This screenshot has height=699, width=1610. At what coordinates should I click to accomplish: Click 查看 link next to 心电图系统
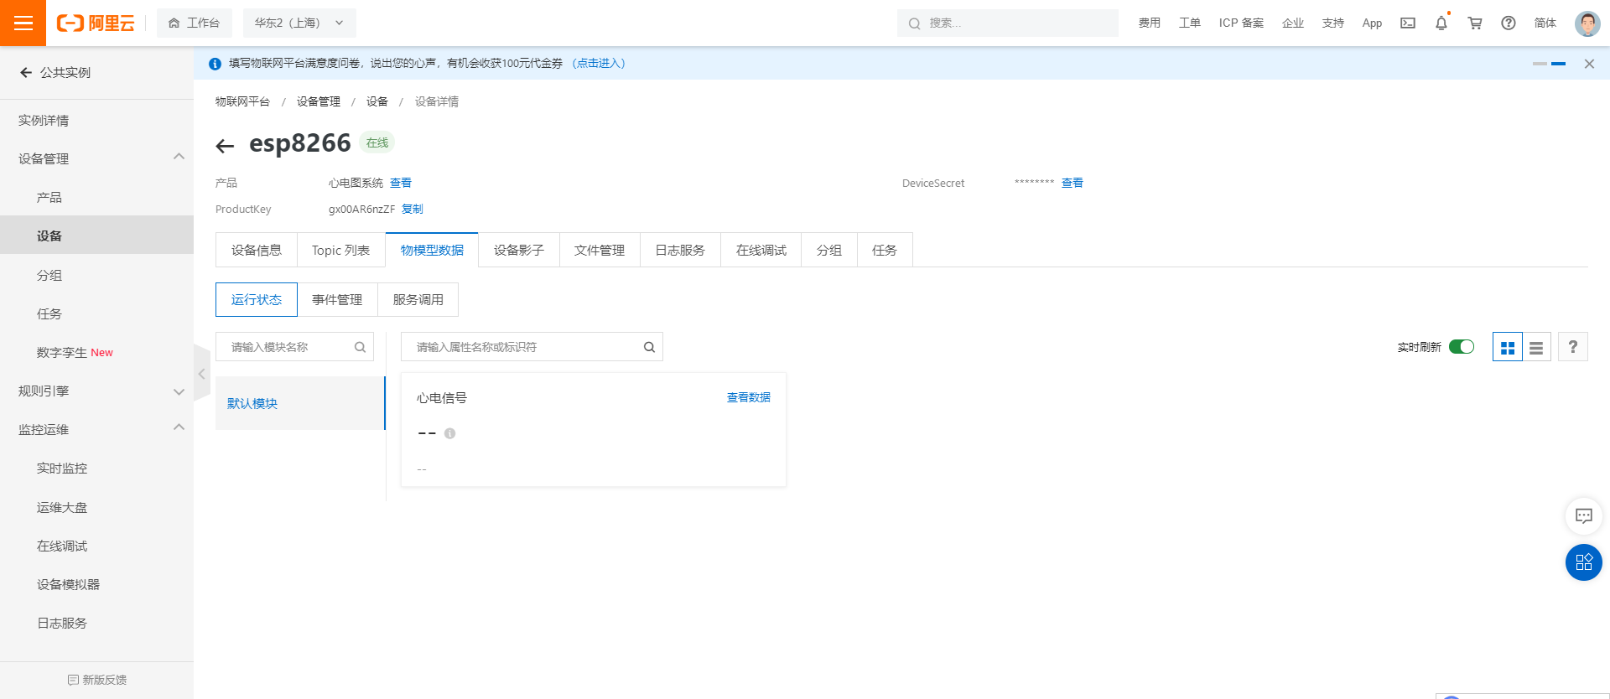(401, 183)
